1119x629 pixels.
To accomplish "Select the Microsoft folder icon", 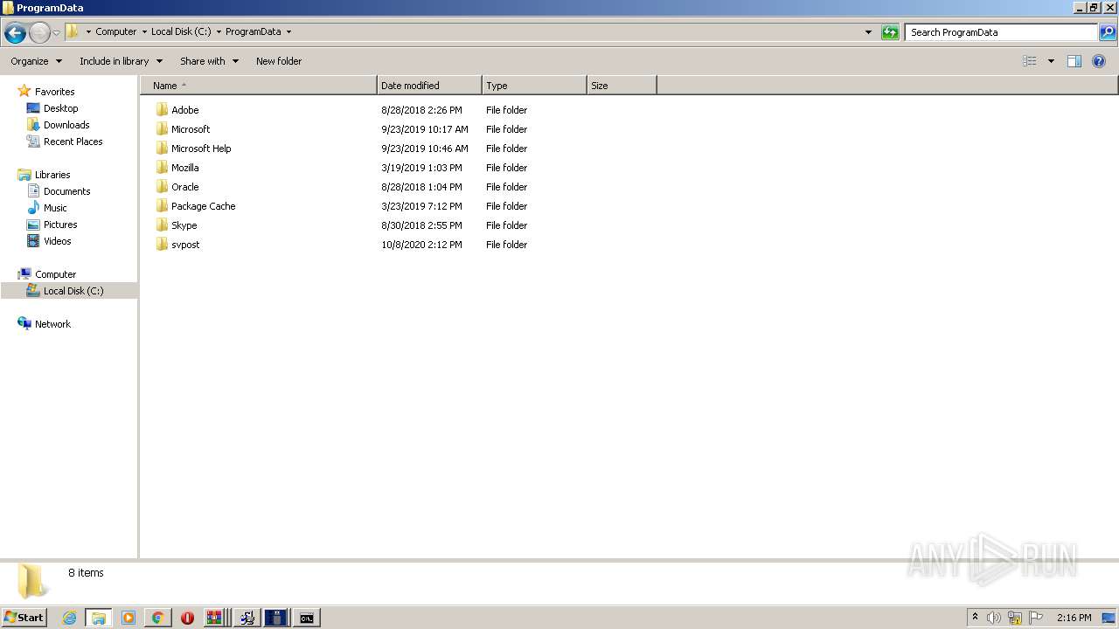I will (162, 129).
